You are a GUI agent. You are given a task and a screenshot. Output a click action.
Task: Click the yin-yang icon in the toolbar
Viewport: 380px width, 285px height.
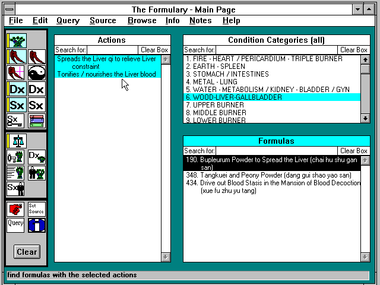36,73
